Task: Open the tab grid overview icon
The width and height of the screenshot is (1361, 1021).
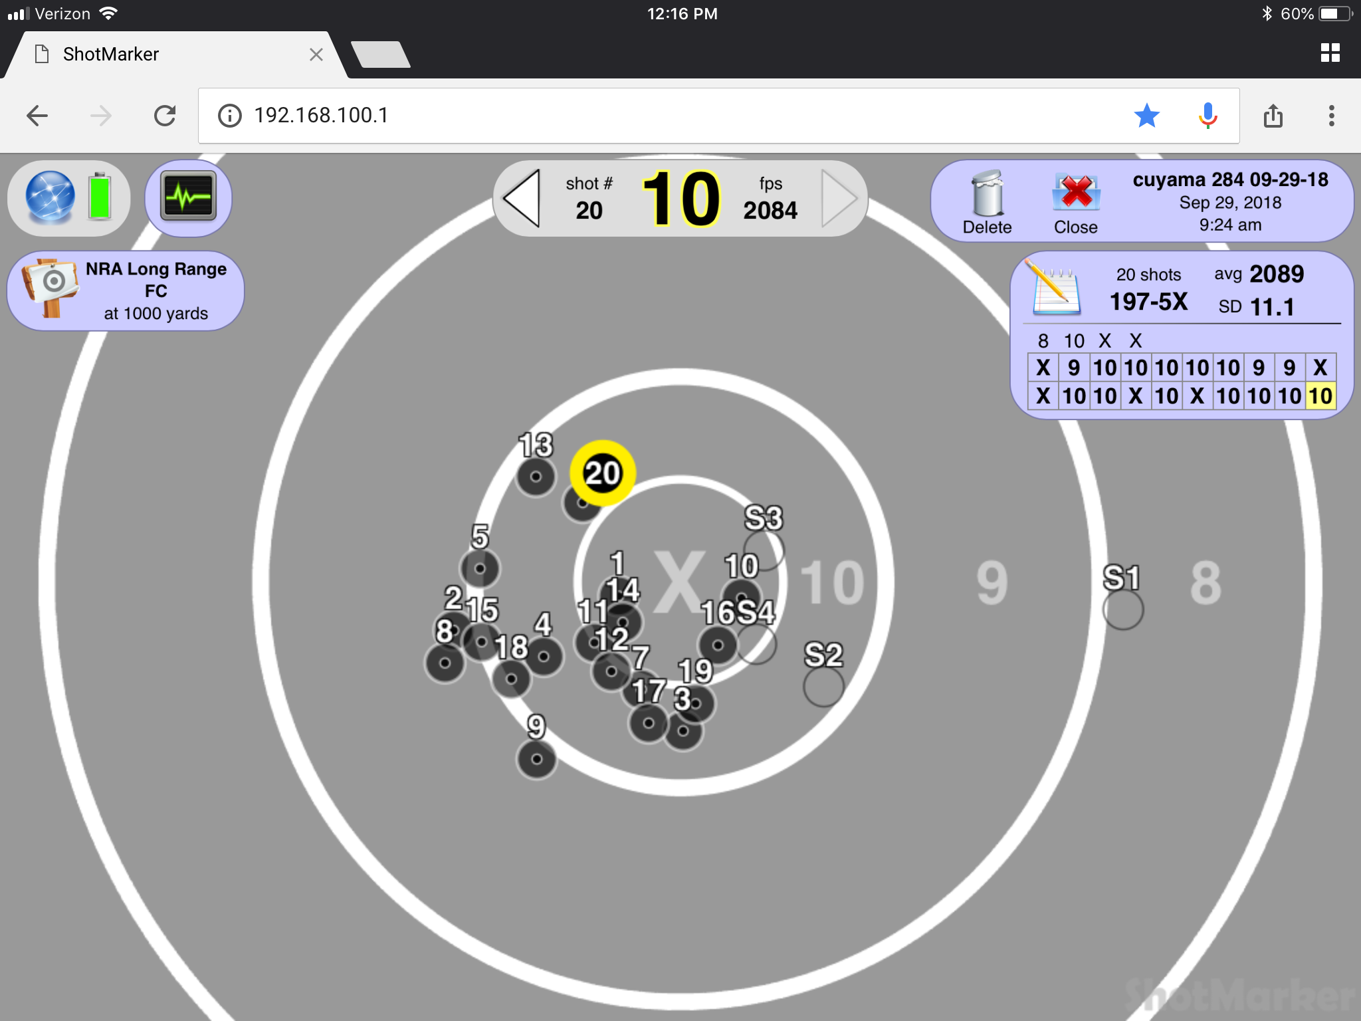Action: pyautogui.click(x=1330, y=53)
